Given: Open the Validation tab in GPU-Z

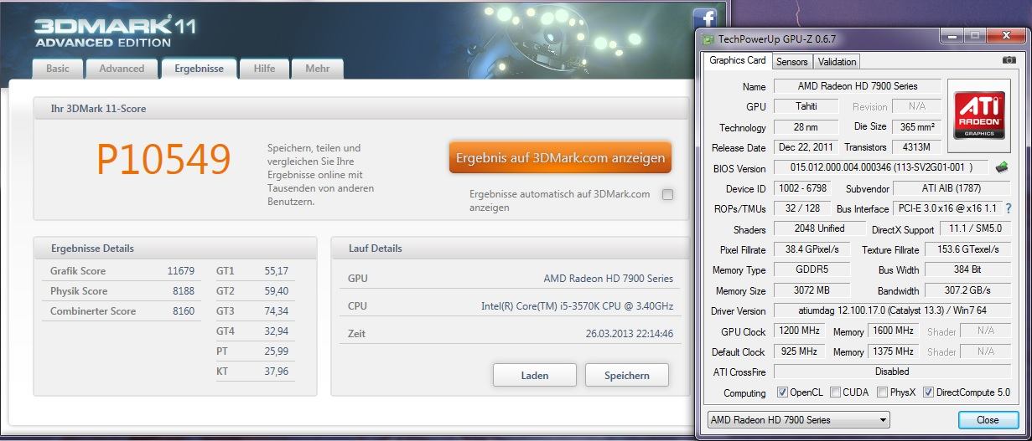Looking at the screenshot, I should click(837, 61).
